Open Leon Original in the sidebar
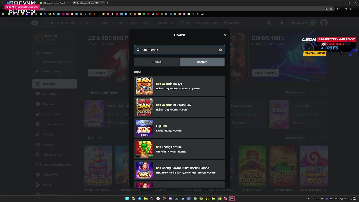 pos(54,114)
